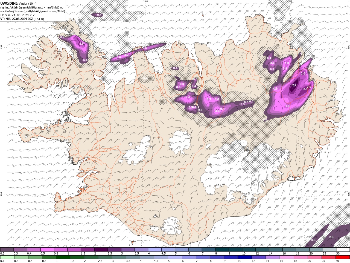Click the 'IT: Sun. 24. 03. 2024 21Z' line
Screen dimensions: 350x263
(17, 15)
